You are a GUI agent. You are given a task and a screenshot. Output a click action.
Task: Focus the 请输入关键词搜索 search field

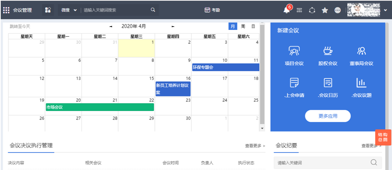[116, 10]
